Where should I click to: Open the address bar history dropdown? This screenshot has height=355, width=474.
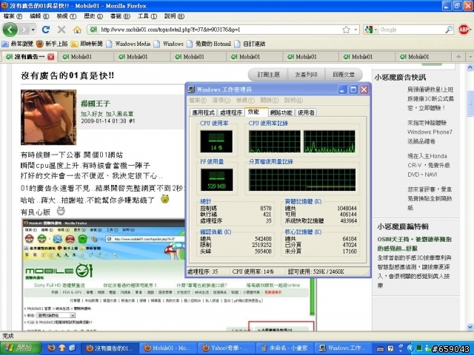pos(355,30)
